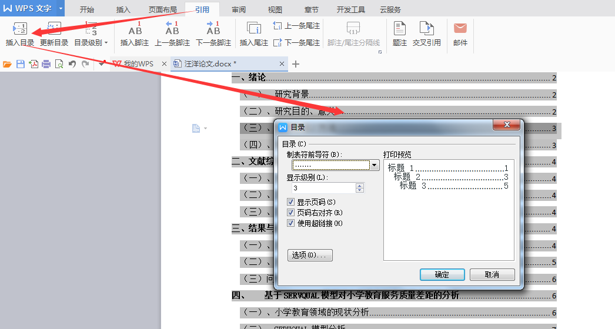The width and height of the screenshot is (615, 329).
Task: Insert a footnote with 插入脚注
Action: [x=135, y=35]
